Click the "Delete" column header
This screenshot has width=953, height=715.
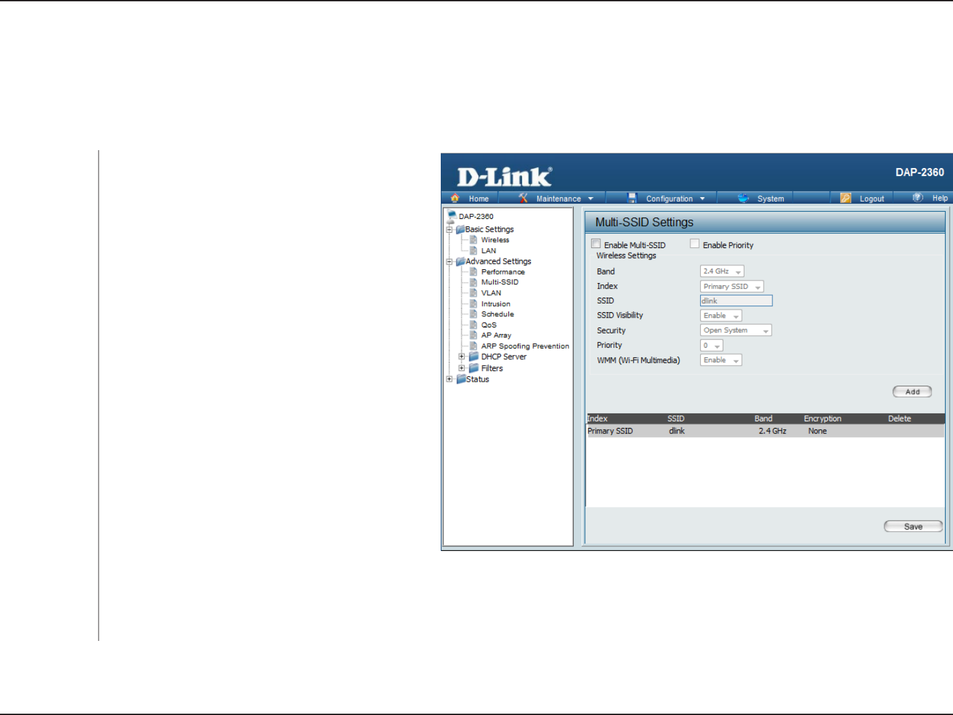point(899,419)
